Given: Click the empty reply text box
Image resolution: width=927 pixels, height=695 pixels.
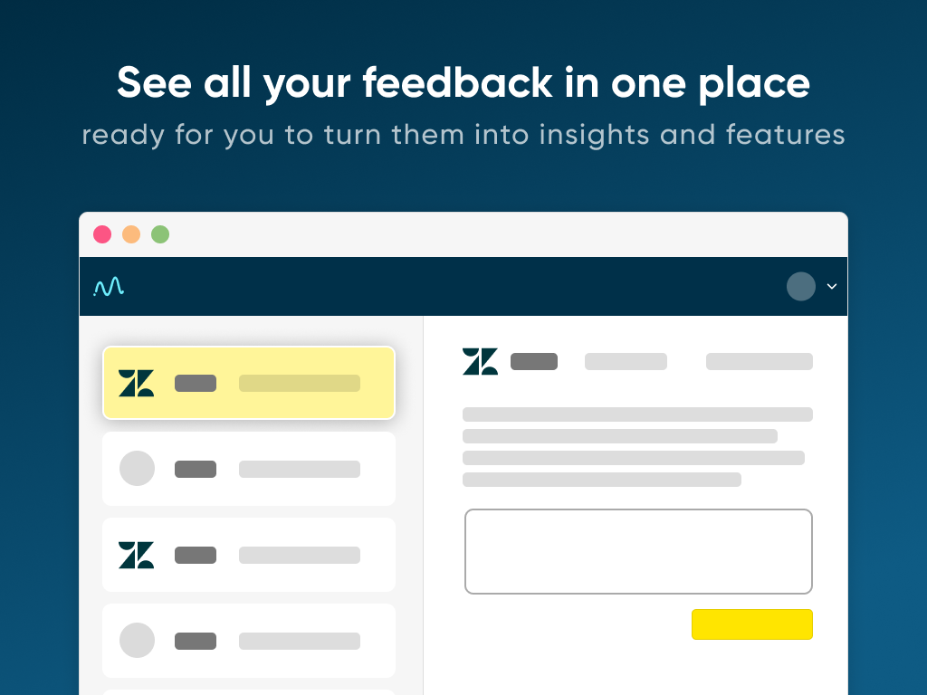Looking at the screenshot, I should 638,551.
